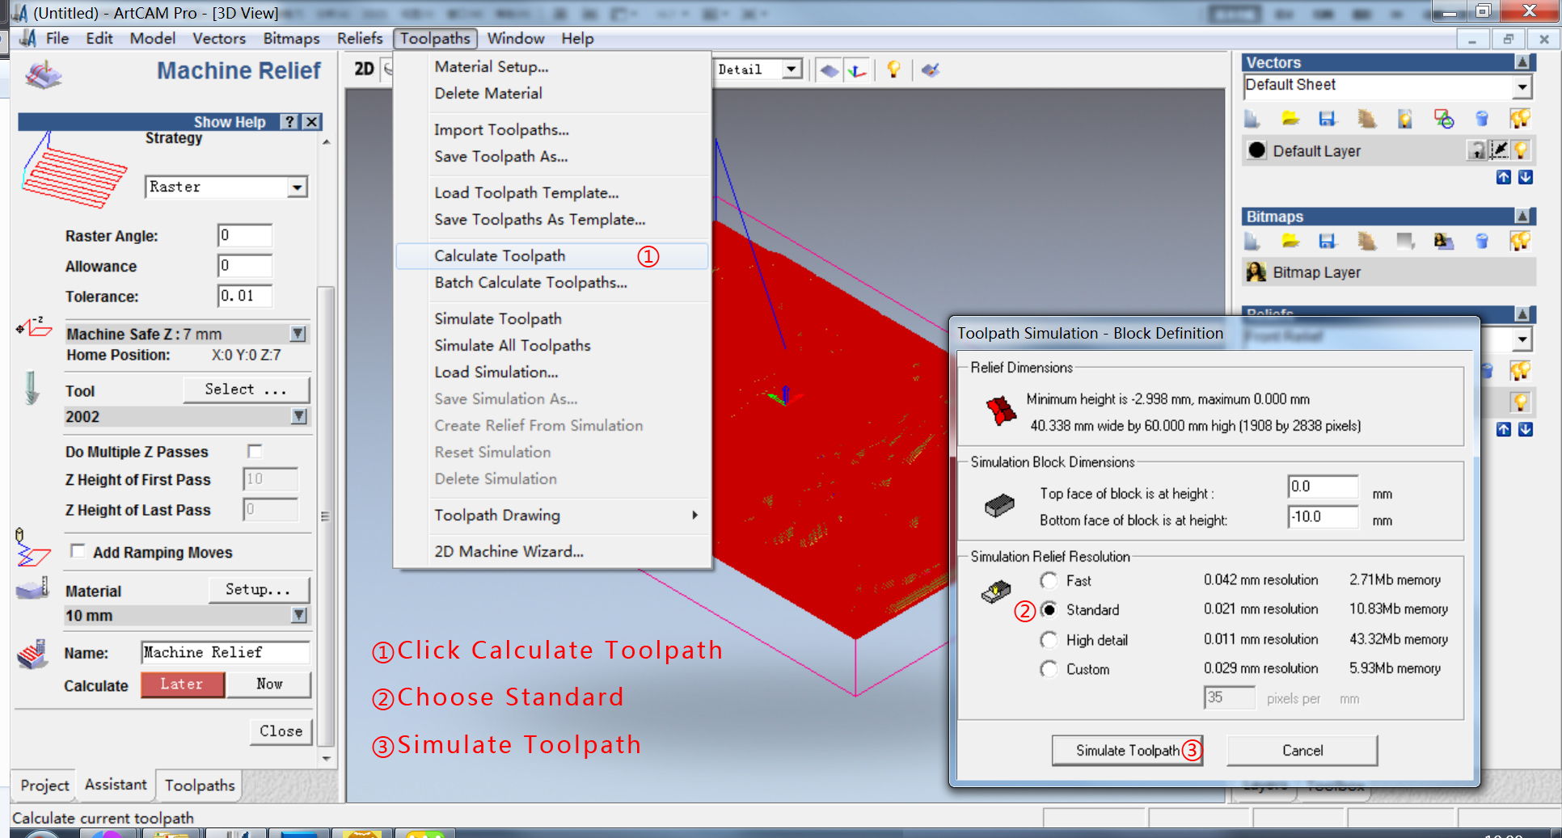Collapse the Bitmaps panel
This screenshot has width=1562, height=838.
coord(1522,216)
